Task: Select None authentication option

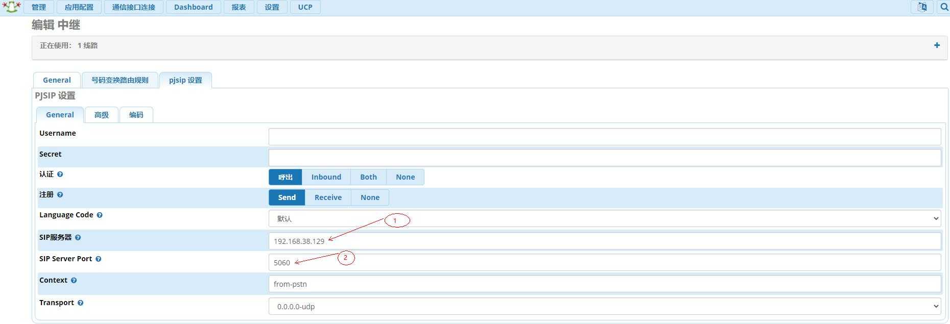Action: click(x=405, y=177)
